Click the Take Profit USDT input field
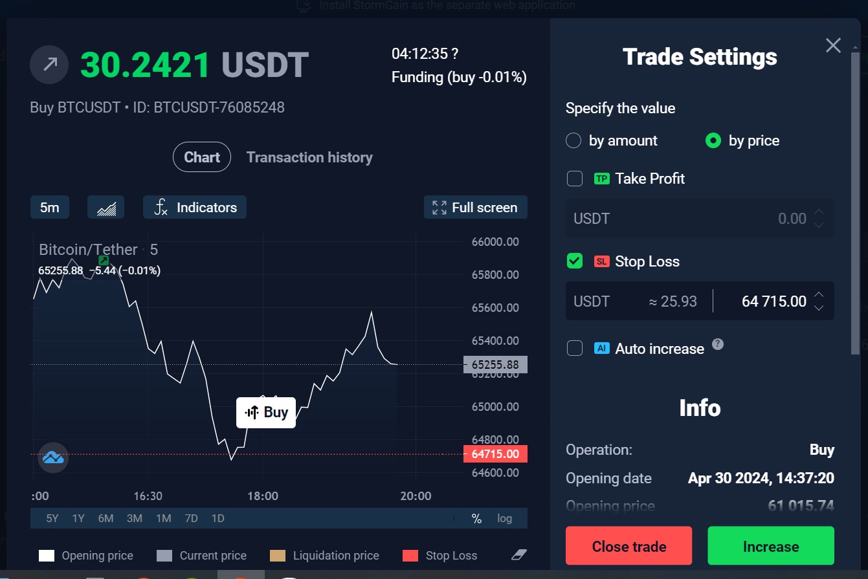This screenshot has height=579, width=868. pyautogui.click(x=700, y=218)
